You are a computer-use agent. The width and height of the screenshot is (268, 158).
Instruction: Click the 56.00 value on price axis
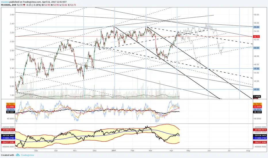(x=256, y=23)
